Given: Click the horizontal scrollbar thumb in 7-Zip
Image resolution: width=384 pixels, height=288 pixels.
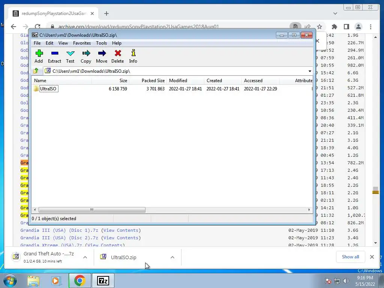Looking at the screenshot, I should pos(92,210).
